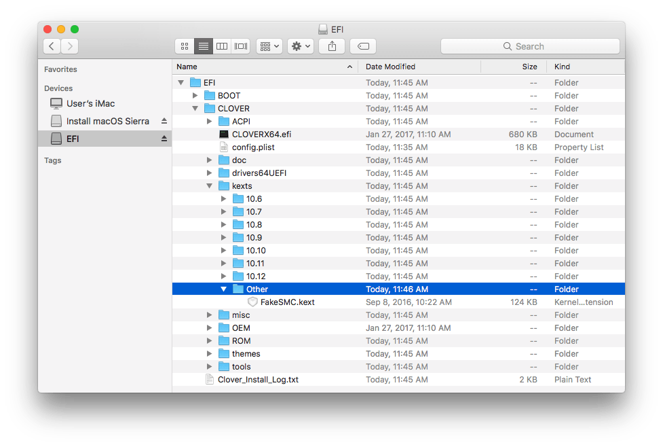The height and width of the screenshot is (447, 663).
Task: Collapse the top-level EFI folder
Action: [x=181, y=83]
